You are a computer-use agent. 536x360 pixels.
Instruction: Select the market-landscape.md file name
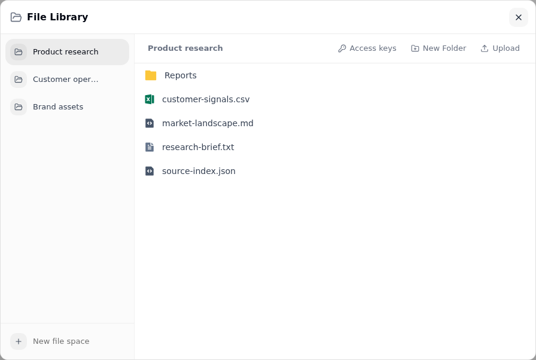tap(208, 123)
